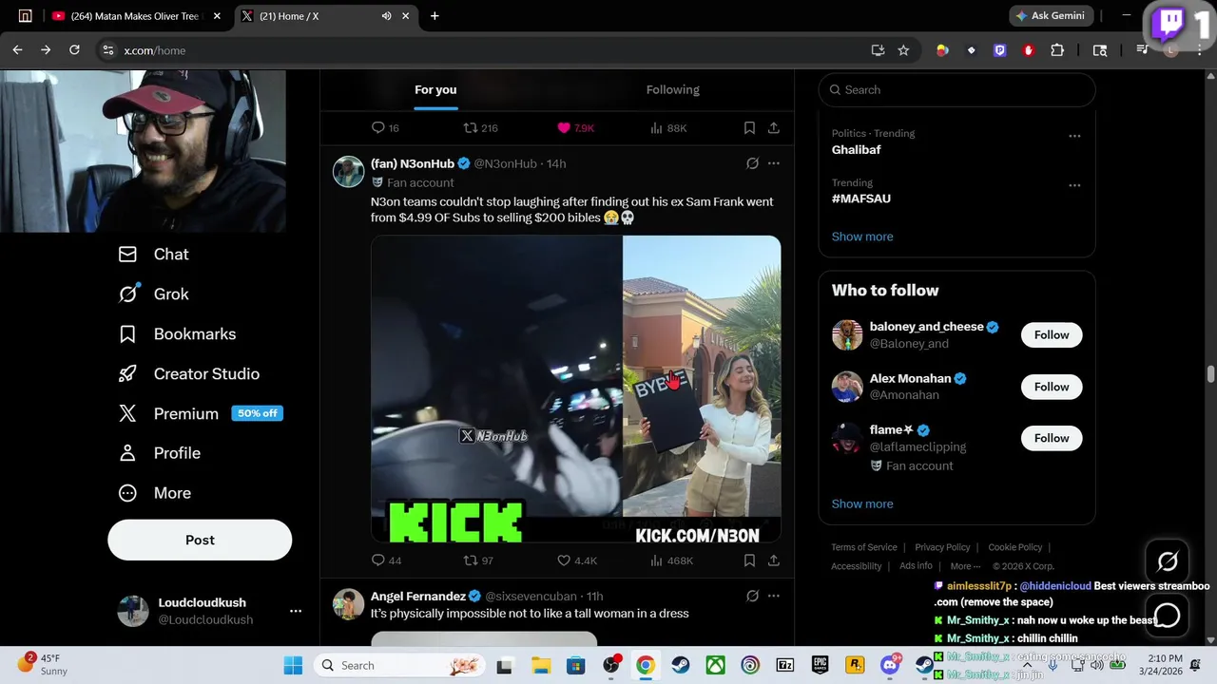Repost the N3onHub post with 97 reposts
Screen dimensions: 1217x684
[x=477, y=560]
